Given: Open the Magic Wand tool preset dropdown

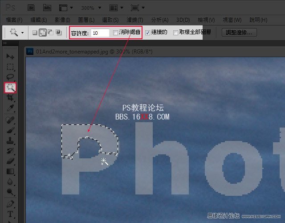Looking at the screenshot, I should (22, 33).
